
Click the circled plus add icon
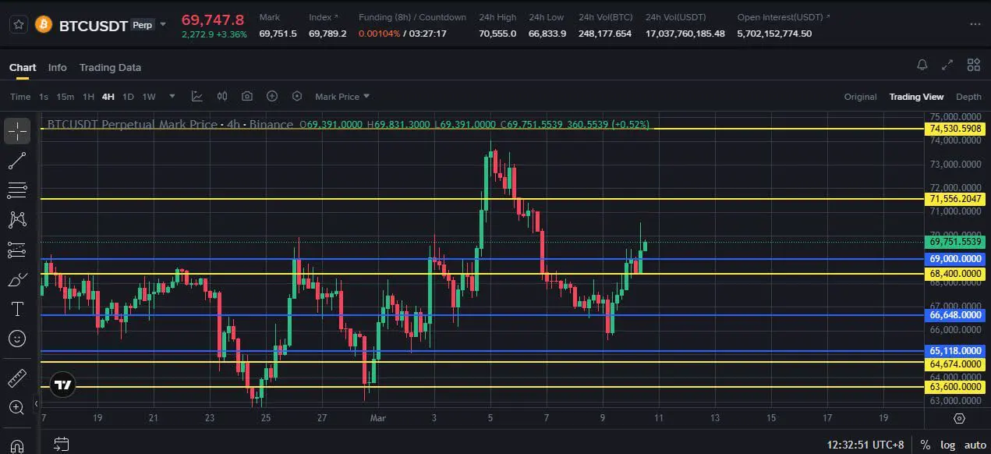tap(272, 97)
